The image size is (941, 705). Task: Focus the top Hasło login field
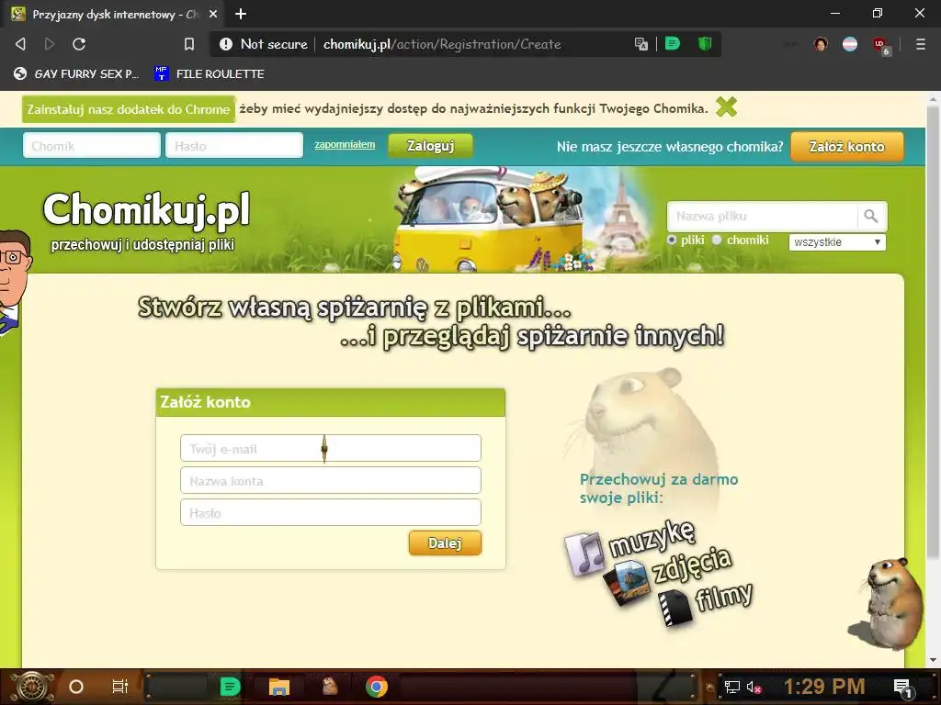(234, 146)
